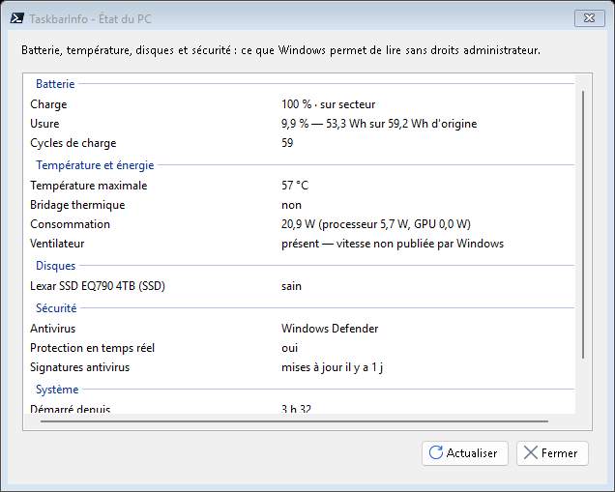Click the description sentence about Windows permissions
Viewport: 615px width, 492px height.
[x=280, y=50]
